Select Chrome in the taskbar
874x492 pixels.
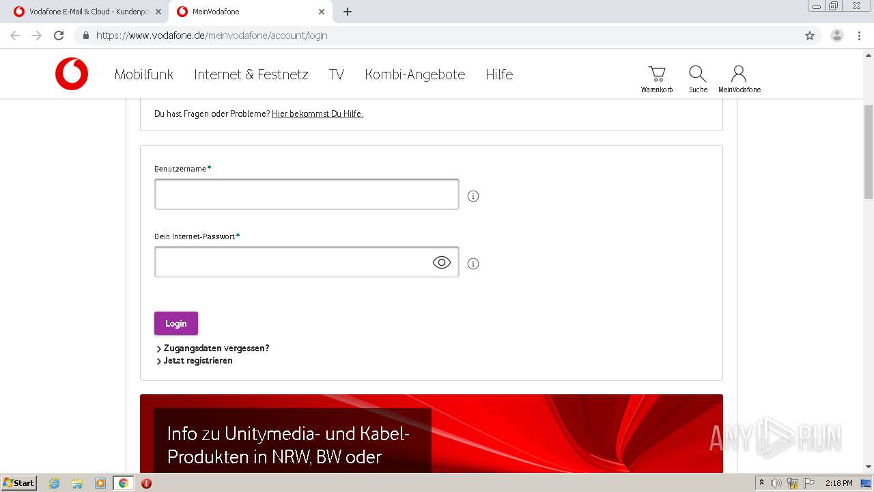click(x=123, y=483)
